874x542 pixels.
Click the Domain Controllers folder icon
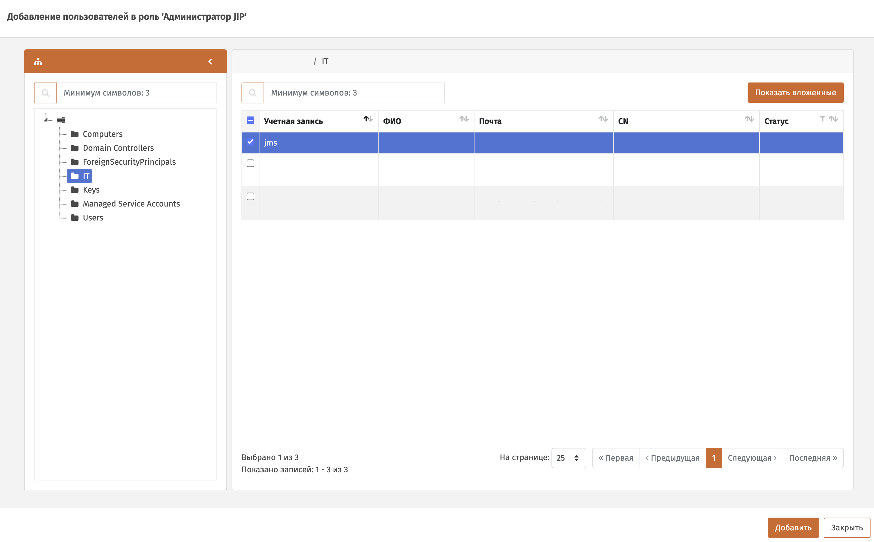pyautogui.click(x=75, y=148)
